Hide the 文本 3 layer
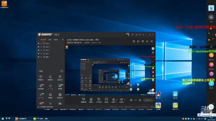 coord(39,47)
